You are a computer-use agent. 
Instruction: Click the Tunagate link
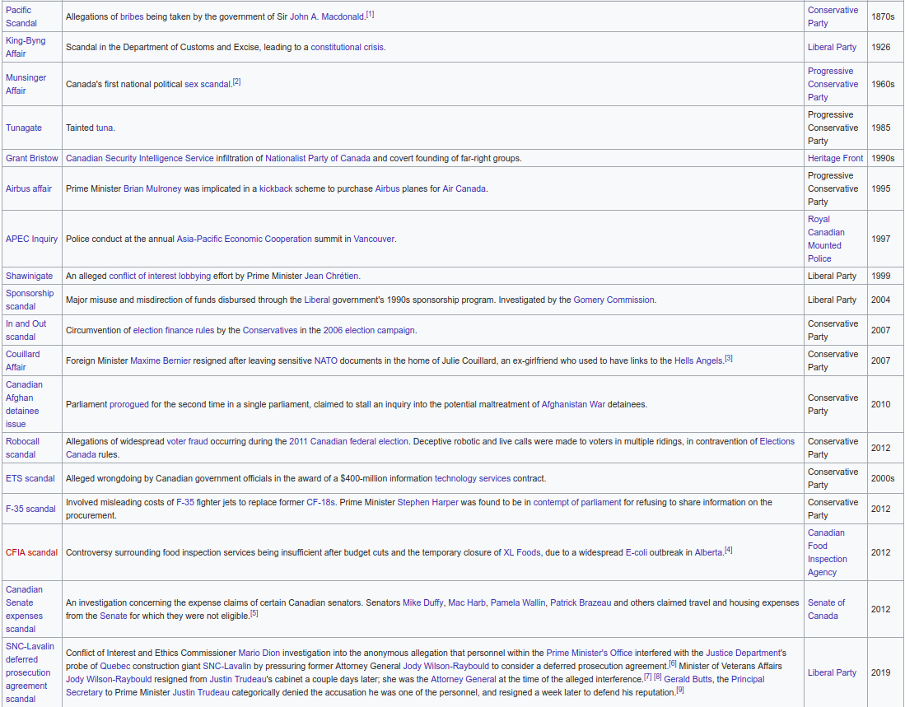(24, 128)
